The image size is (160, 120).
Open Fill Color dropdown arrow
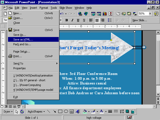tap(89, 112)
